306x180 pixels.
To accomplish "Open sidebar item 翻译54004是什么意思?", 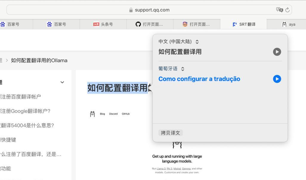I will 27,126.
